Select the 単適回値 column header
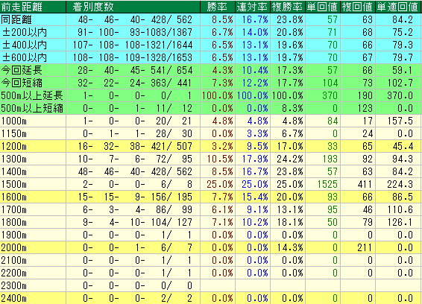This screenshot has height=304, width=422. pyautogui.click(x=398, y=7)
